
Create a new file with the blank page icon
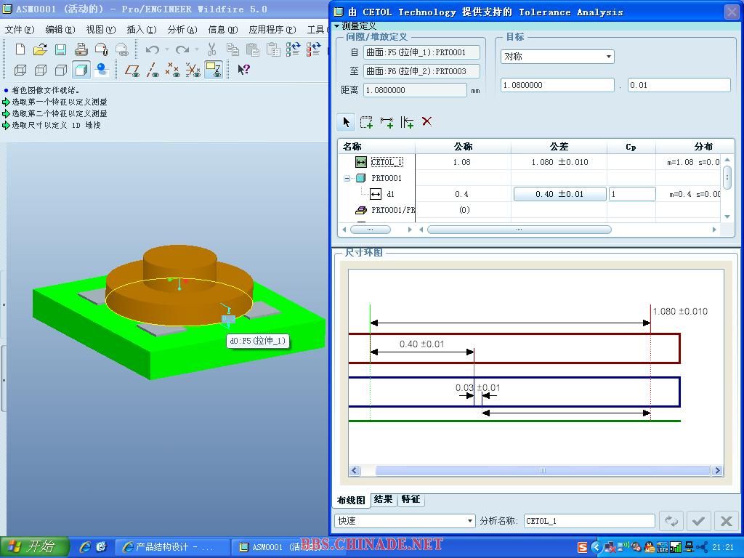pos(20,49)
